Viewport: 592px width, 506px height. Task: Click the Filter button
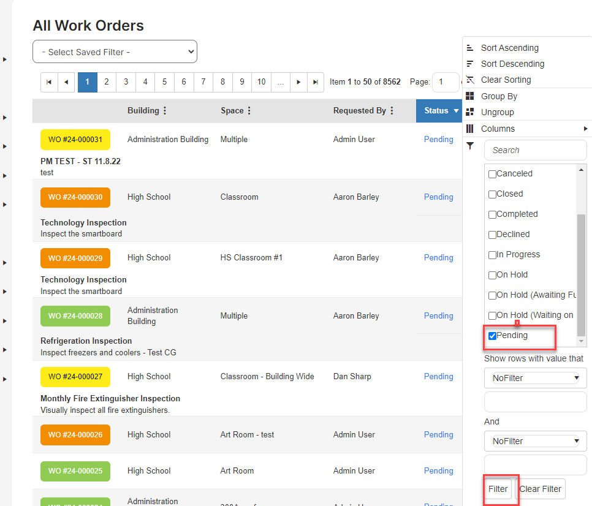[x=498, y=489]
